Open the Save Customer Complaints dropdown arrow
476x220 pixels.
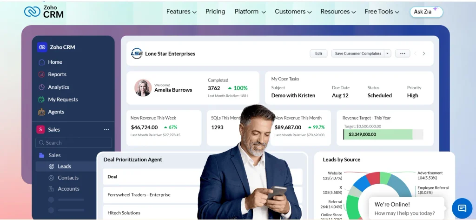point(387,53)
